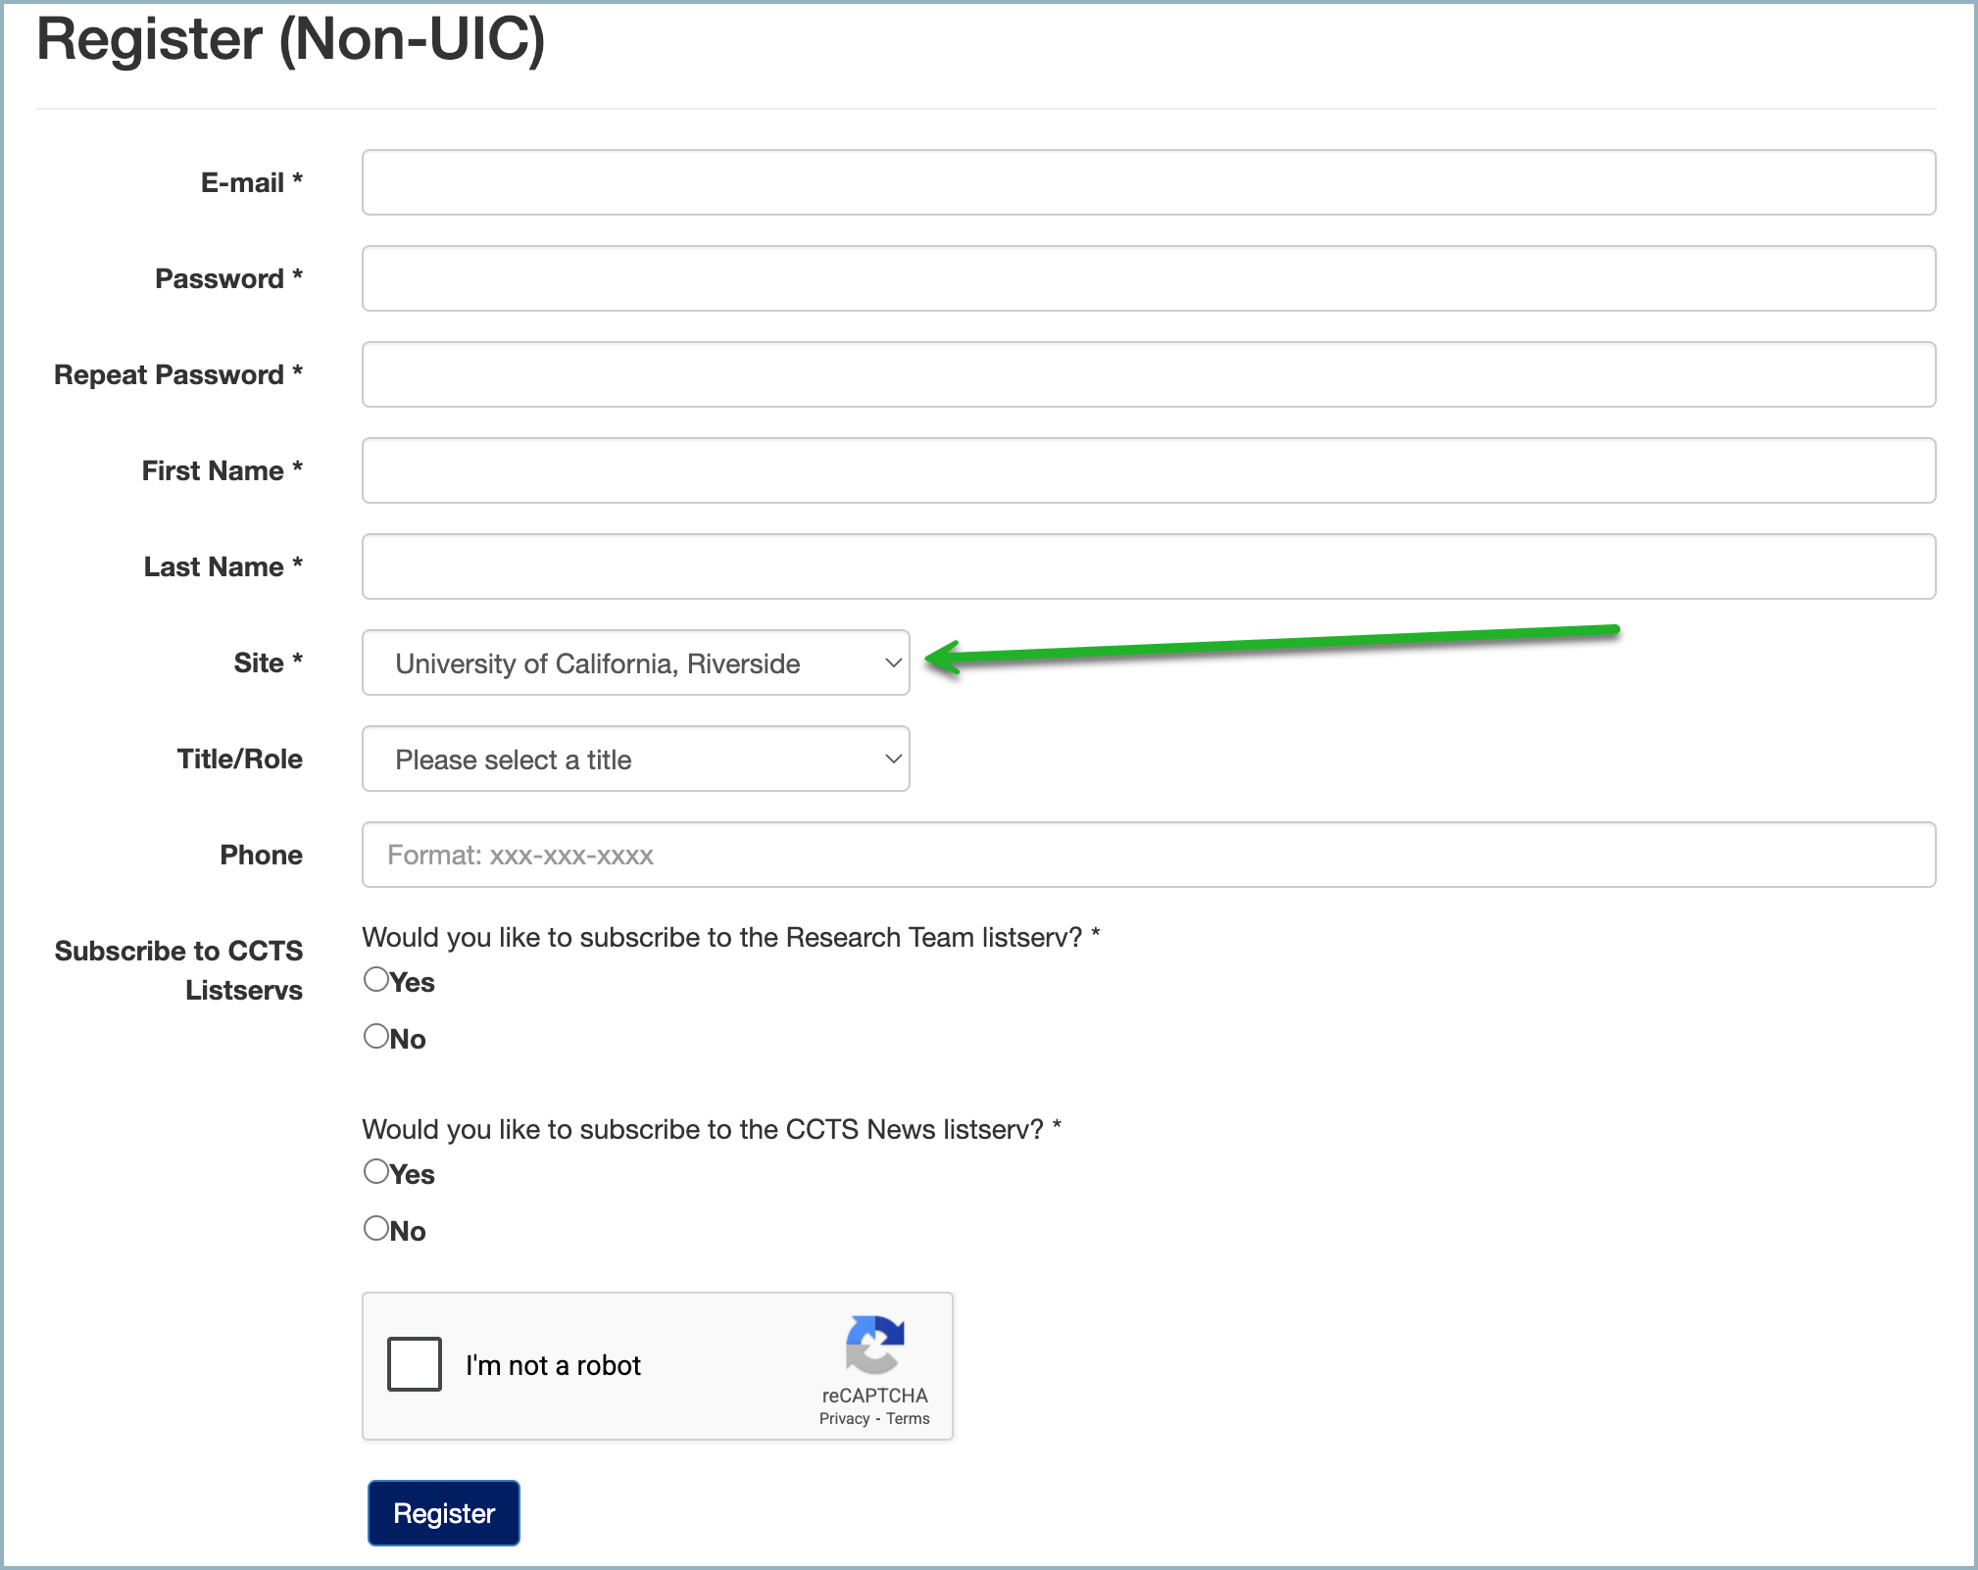Image resolution: width=1978 pixels, height=1570 pixels.
Task: Select Yes for CCTS News listserv subscription
Action: point(375,1170)
